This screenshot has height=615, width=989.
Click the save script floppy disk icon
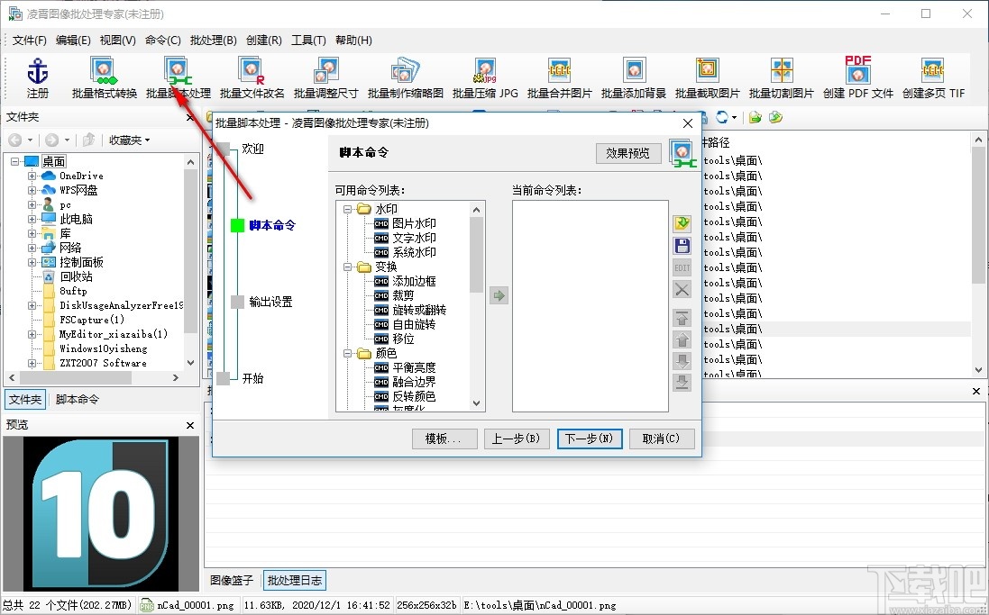(x=682, y=244)
